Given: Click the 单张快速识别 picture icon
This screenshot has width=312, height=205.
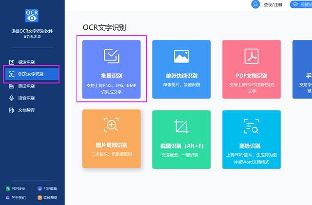Looking at the screenshot, I should 181,56.
